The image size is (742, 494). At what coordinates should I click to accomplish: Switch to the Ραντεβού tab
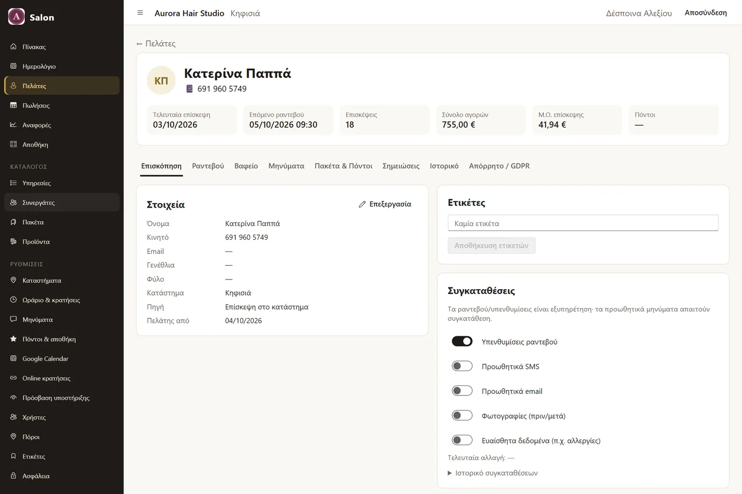point(208,166)
